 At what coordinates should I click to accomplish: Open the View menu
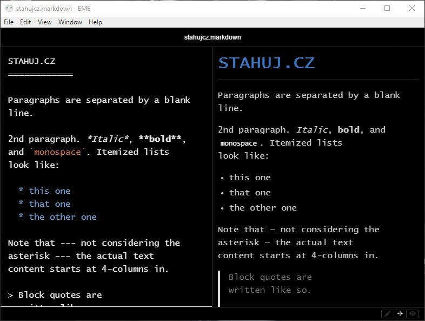45,22
